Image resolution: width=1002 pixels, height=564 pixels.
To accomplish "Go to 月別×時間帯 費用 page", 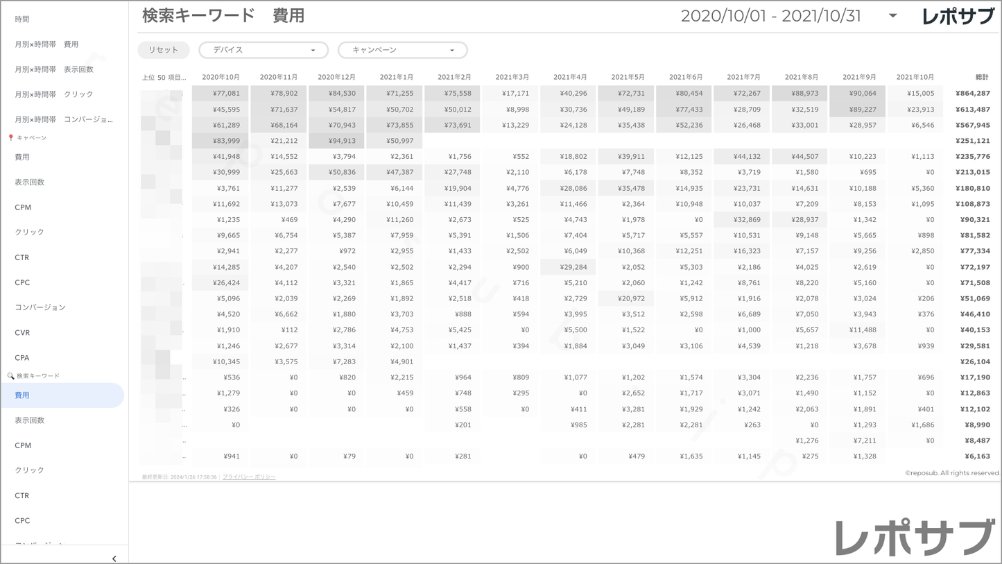I will [x=46, y=44].
